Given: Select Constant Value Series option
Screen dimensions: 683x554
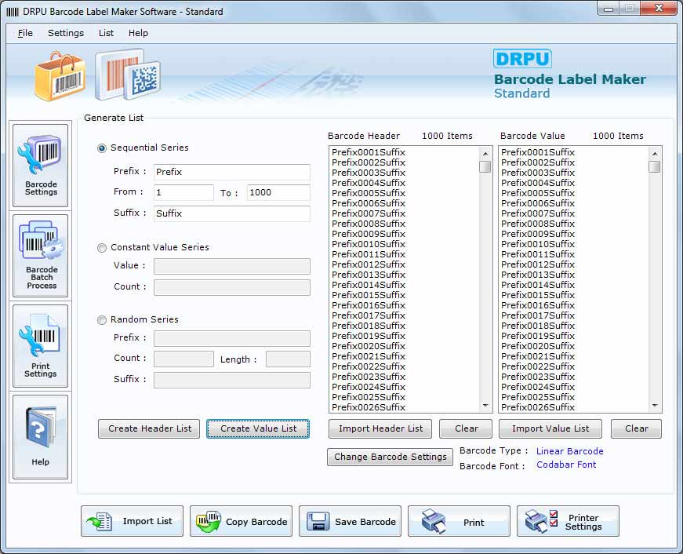Looking at the screenshot, I should click(x=101, y=248).
